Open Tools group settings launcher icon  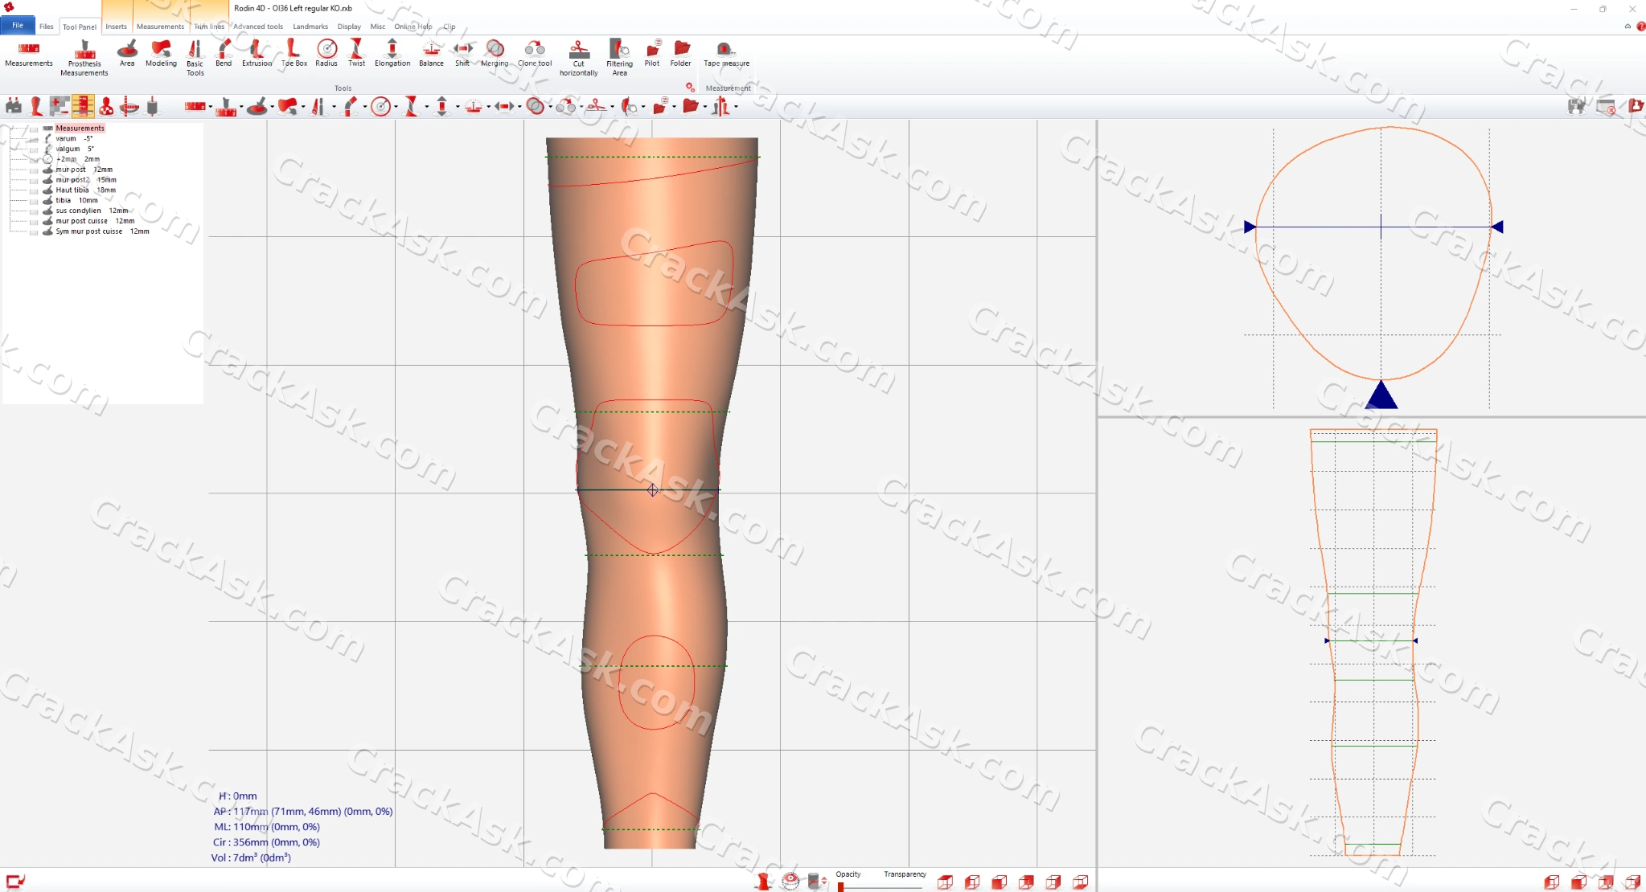tap(689, 87)
